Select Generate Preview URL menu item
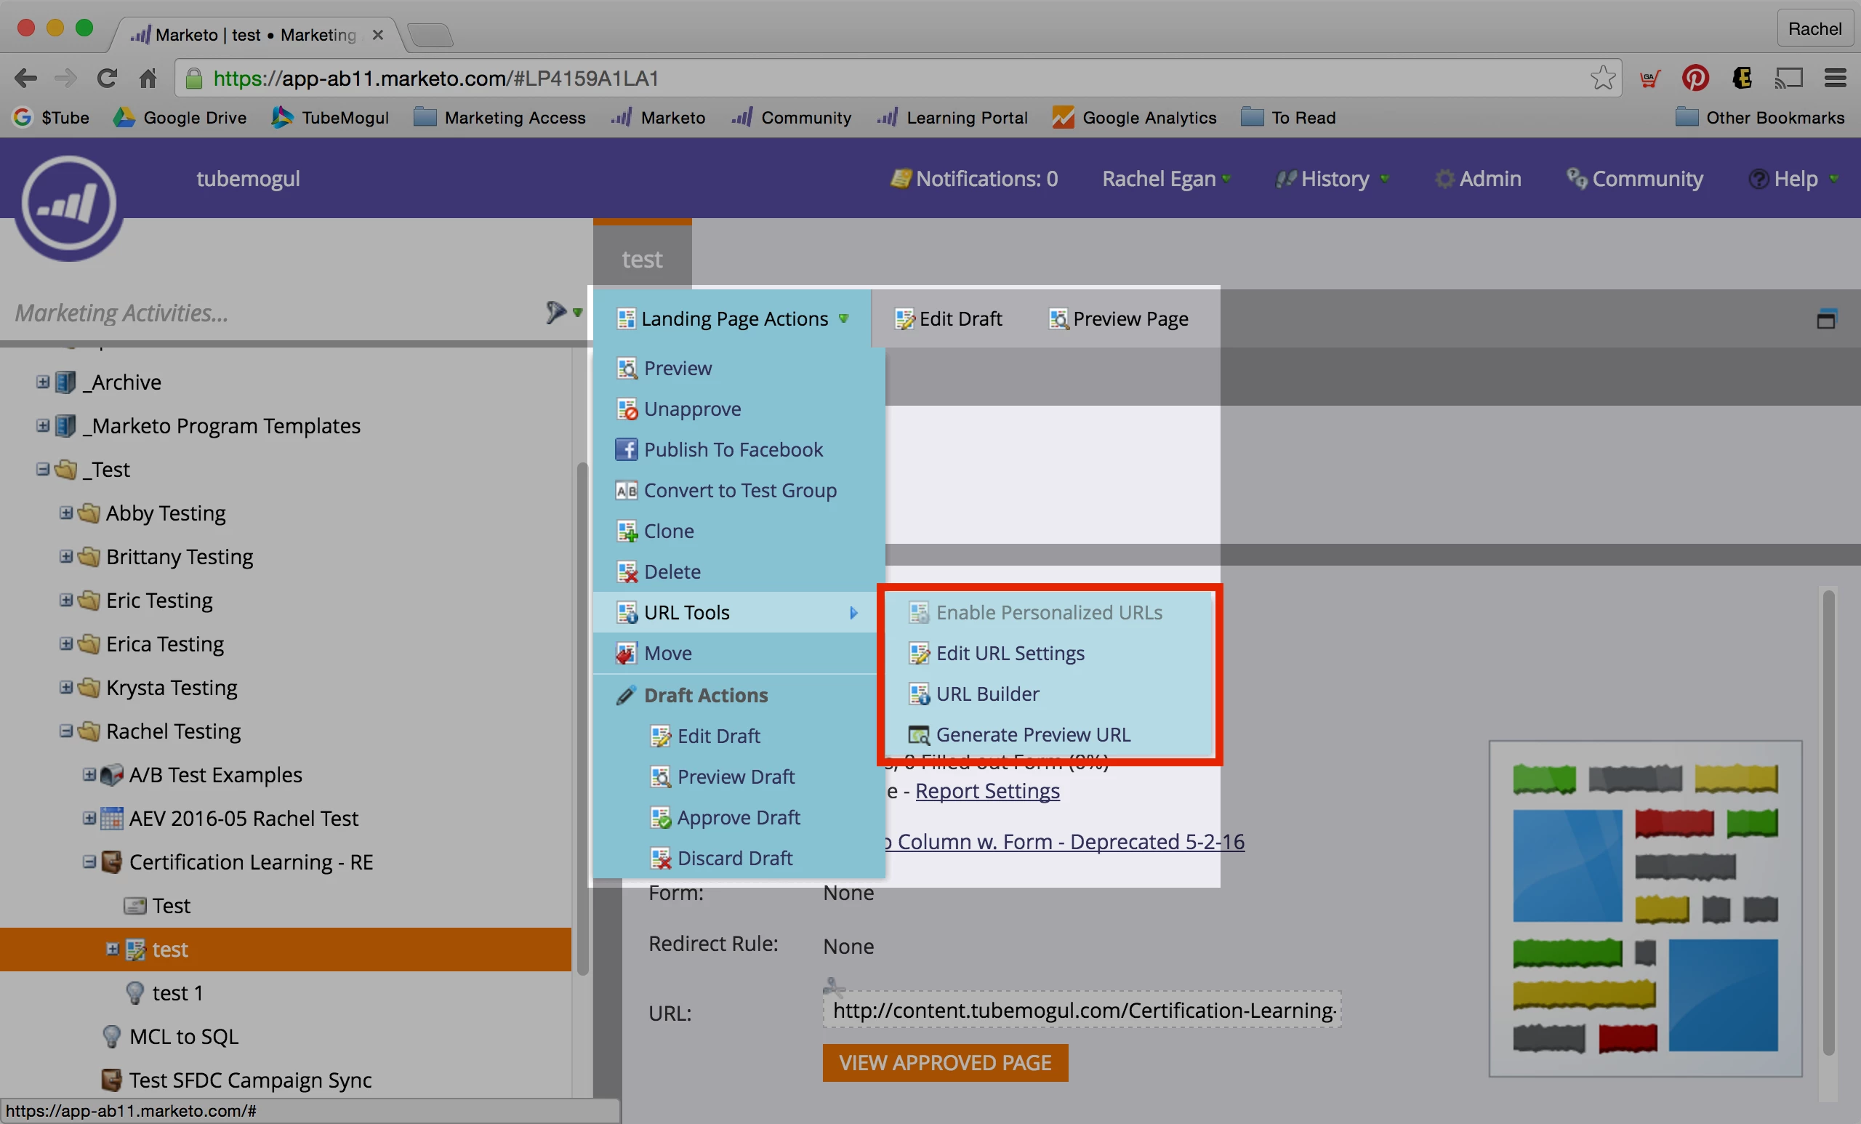Viewport: 1861px width, 1124px height. pos(1032,735)
